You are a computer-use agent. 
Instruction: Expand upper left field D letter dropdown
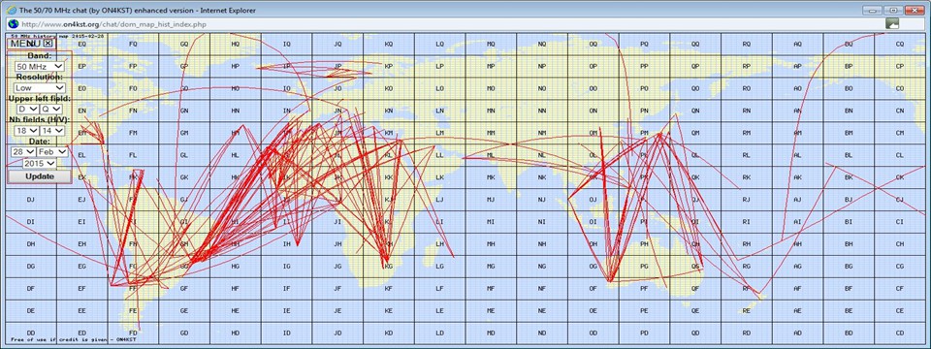click(28, 110)
